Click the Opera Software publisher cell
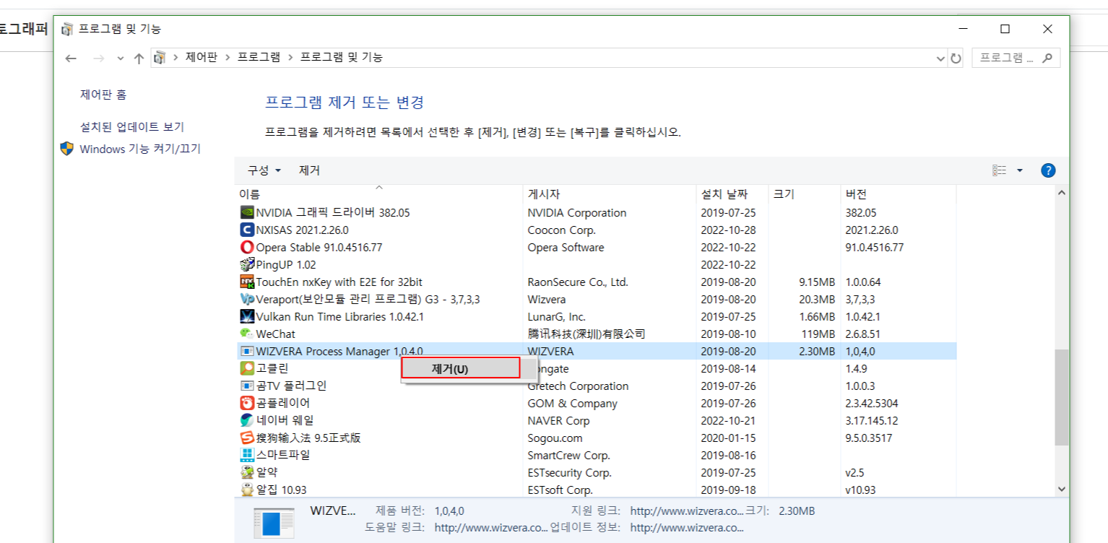The height and width of the screenshot is (543, 1108). [566, 248]
